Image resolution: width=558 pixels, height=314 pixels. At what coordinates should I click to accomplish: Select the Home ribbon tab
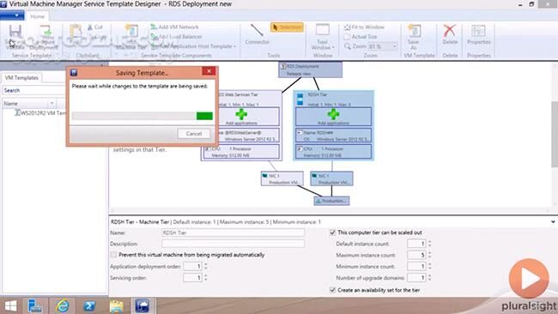tap(37, 16)
